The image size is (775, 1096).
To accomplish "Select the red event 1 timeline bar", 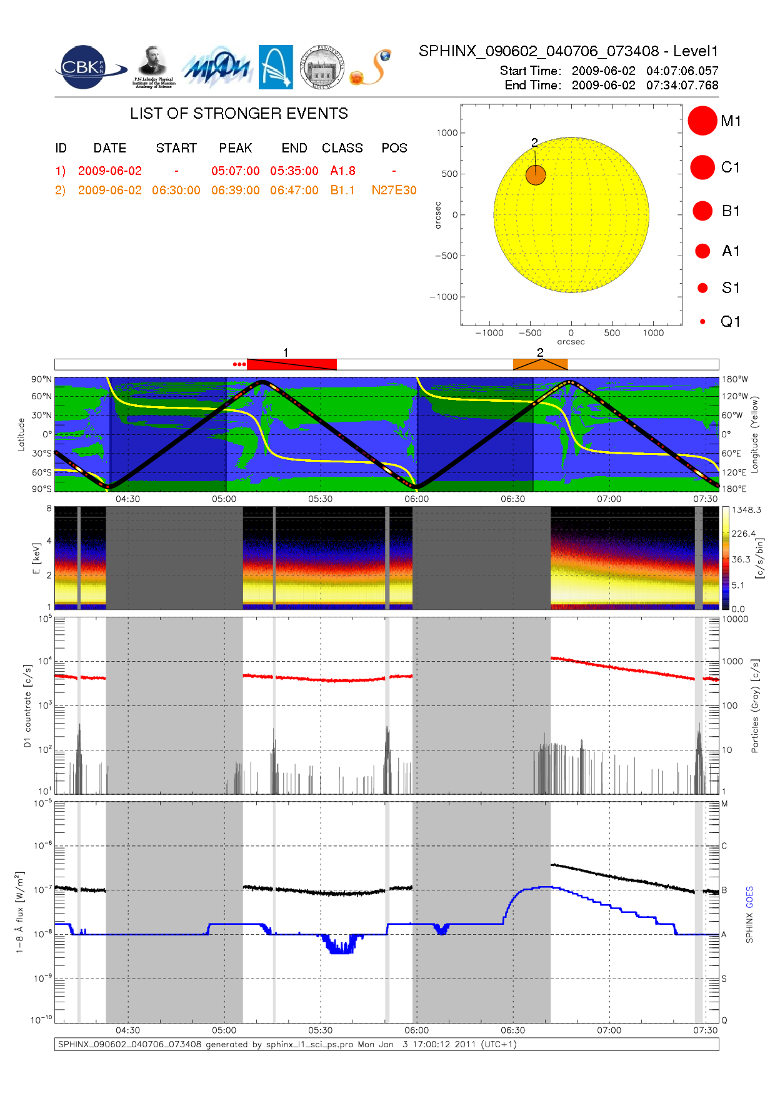I will 292,364.
